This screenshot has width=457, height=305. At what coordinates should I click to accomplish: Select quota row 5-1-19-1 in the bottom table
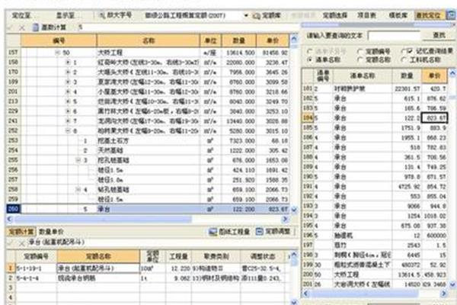click(149, 268)
